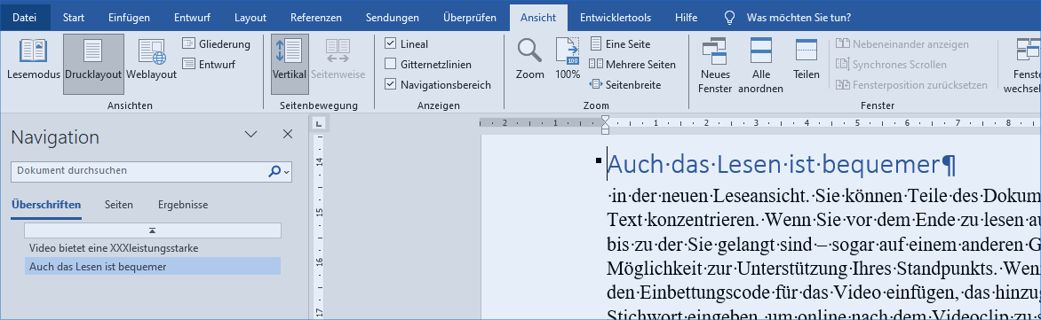This screenshot has width=1041, height=320.
Task: Toggle Synchrones Scrollen
Action: [891, 64]
